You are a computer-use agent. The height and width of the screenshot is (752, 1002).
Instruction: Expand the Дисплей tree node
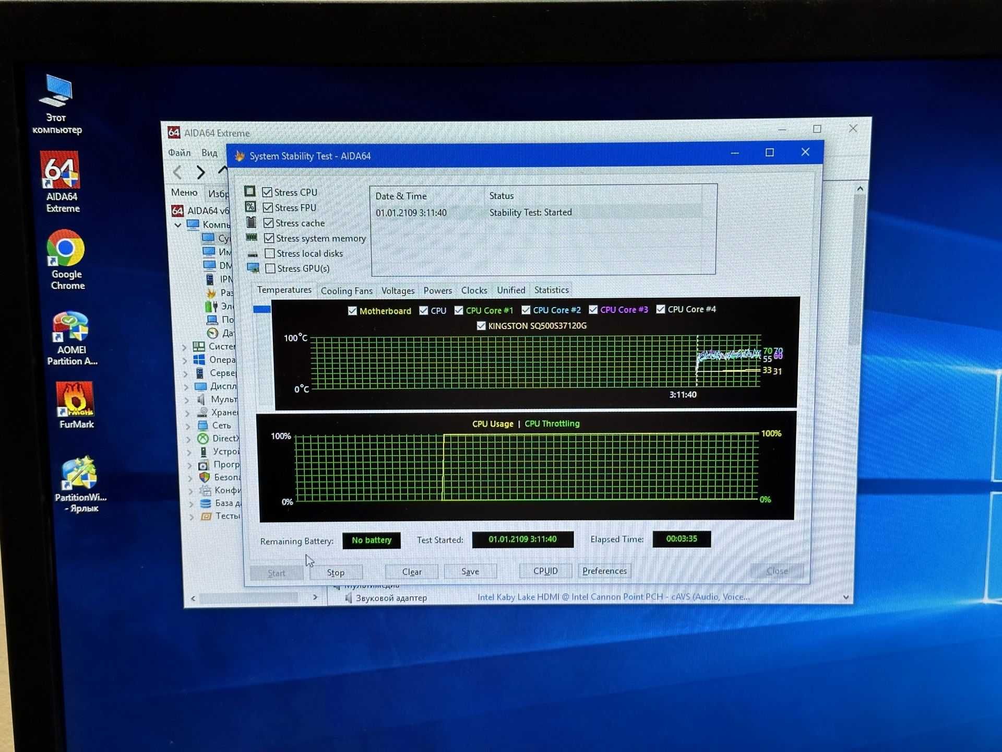[186, 387]
